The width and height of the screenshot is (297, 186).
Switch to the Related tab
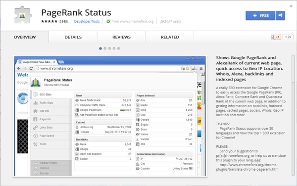coord(170,37)
